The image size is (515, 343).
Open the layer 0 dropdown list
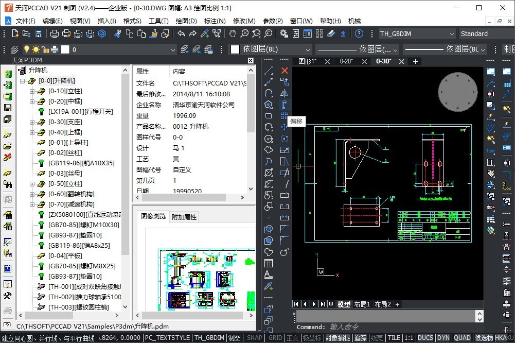tap(173, 50)
